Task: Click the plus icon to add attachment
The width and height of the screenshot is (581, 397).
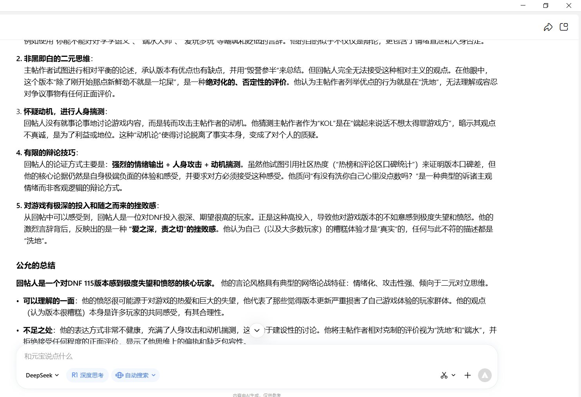Action: [467, 375]
